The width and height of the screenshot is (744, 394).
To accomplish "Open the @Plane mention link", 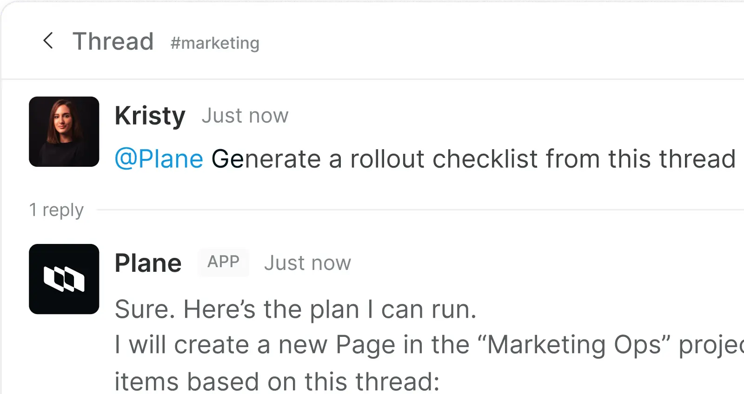I will click(x=159, y=158).
